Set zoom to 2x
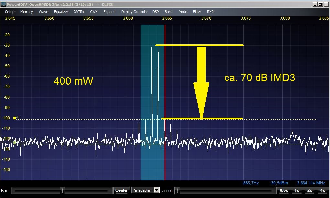The height and width of the screenshot is (198, 330). pyautogui.click(x=309, y=190)
